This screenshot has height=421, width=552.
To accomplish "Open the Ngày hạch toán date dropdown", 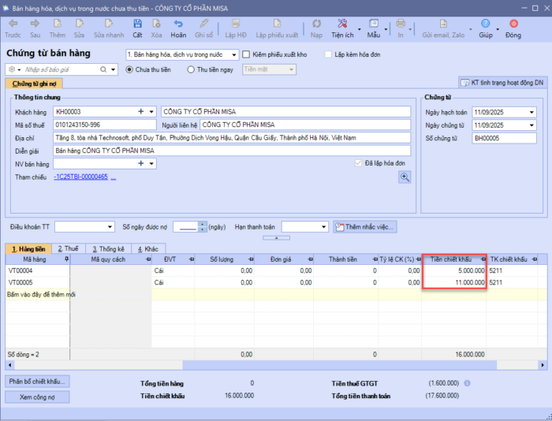I will [x=531, y=112].
